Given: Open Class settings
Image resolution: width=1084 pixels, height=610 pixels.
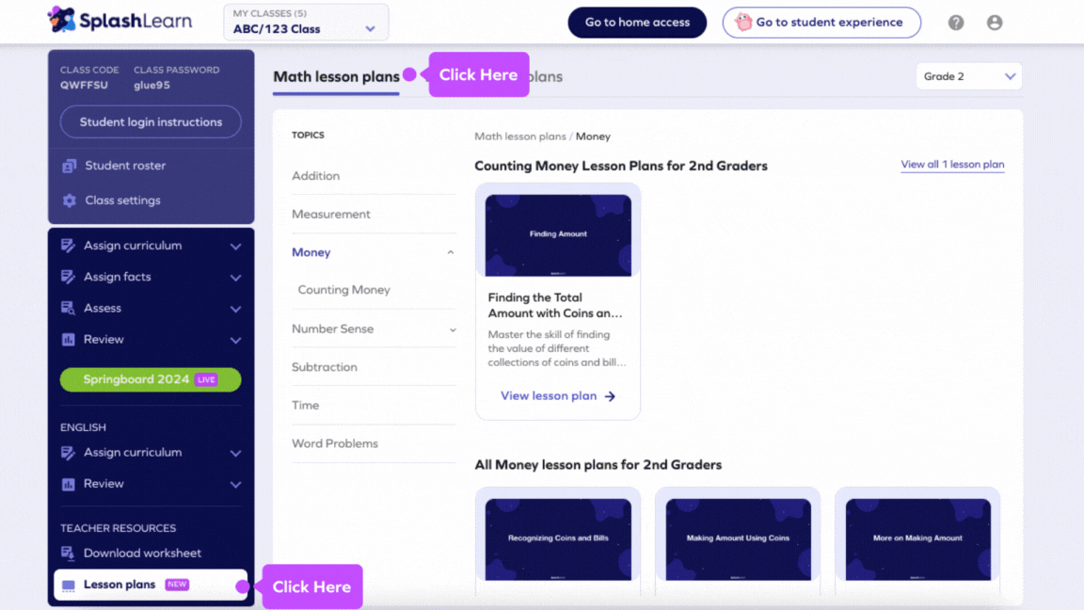Looking at the screenshot, I should point(122,201).
